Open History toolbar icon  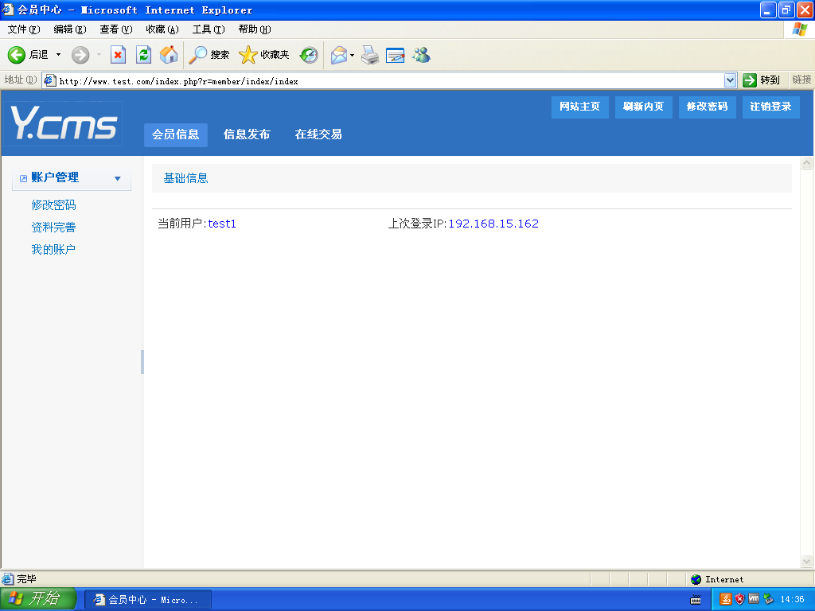[x=309, y=55]
